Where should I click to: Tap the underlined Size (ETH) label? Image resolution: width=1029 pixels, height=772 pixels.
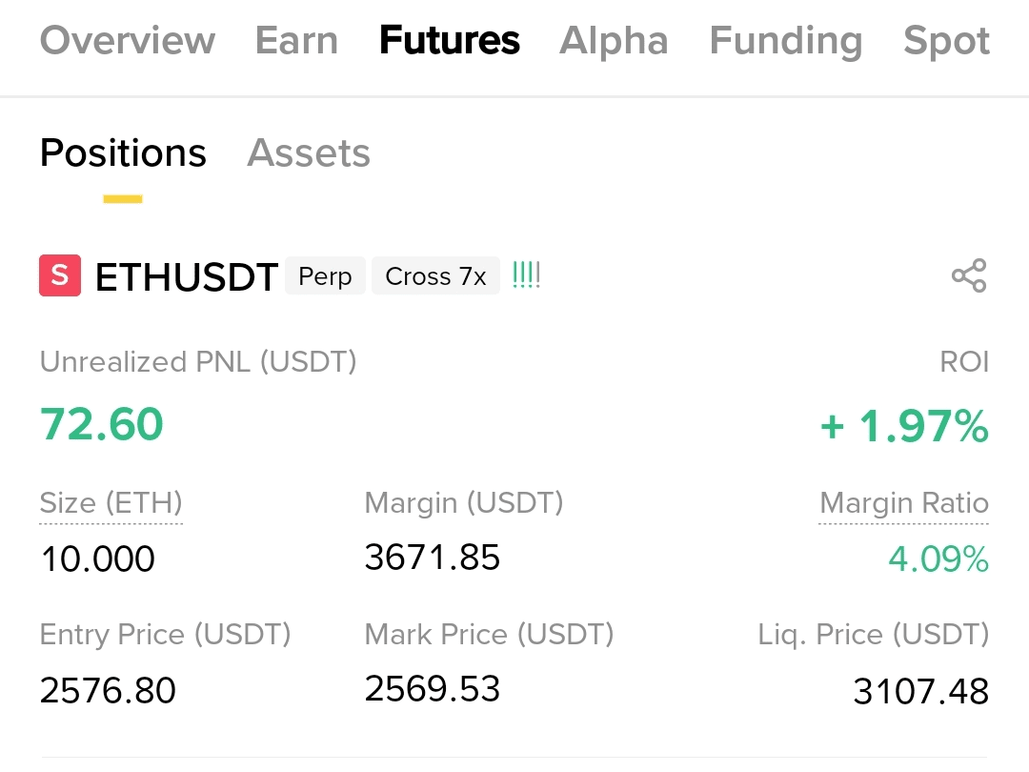pos(111,502)
